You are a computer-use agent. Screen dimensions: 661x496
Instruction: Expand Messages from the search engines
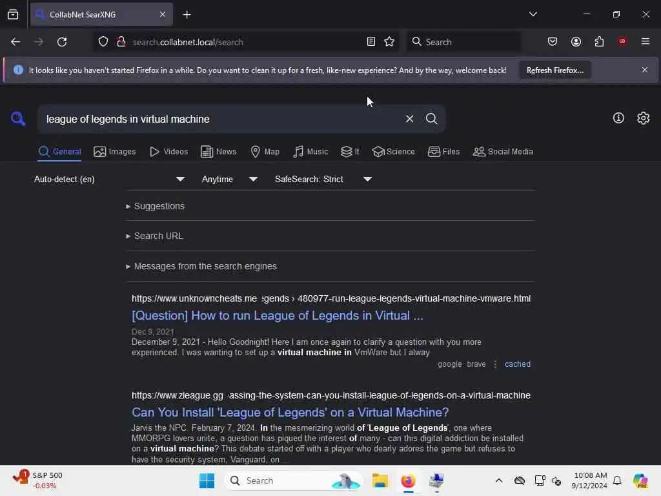pyautogui.click(x=201, y=267)
